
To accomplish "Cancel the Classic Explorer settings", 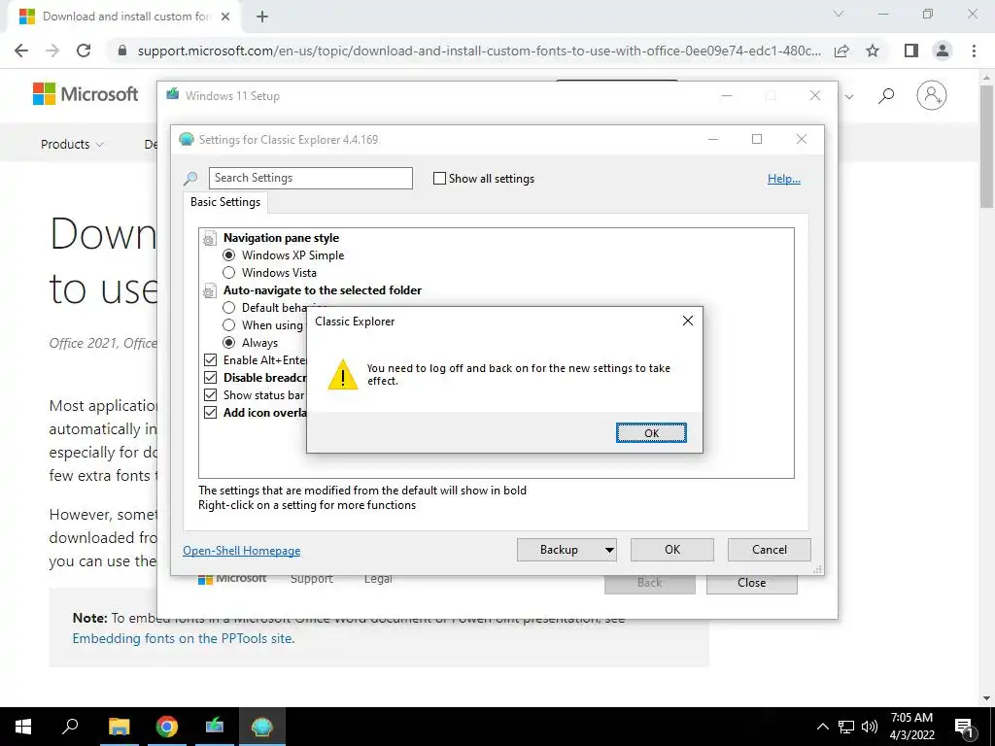I will [x=770, y=550].
